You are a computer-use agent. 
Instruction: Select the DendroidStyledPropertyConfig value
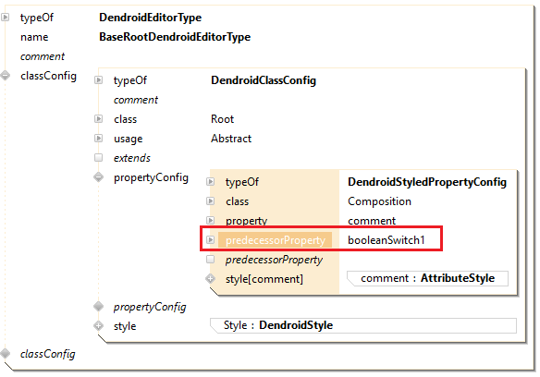coord(427,182)
